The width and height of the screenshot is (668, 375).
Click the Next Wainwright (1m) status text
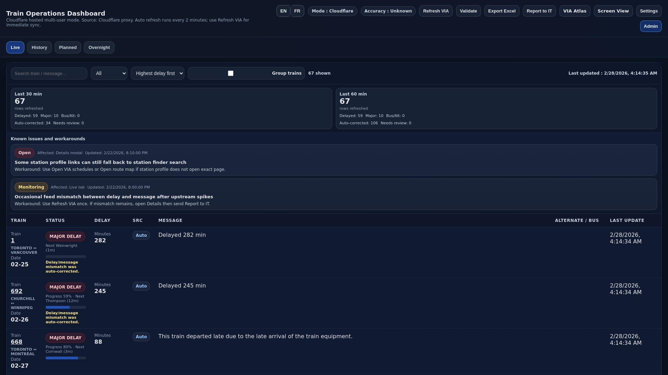pos(62,248)
